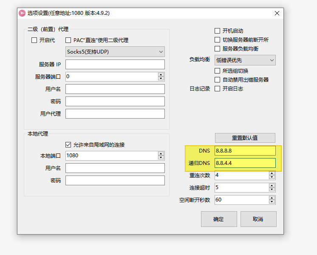Increase 重连次数 with up arrow
This screenshot has height=255, width=317.
[x=272, y=173]
